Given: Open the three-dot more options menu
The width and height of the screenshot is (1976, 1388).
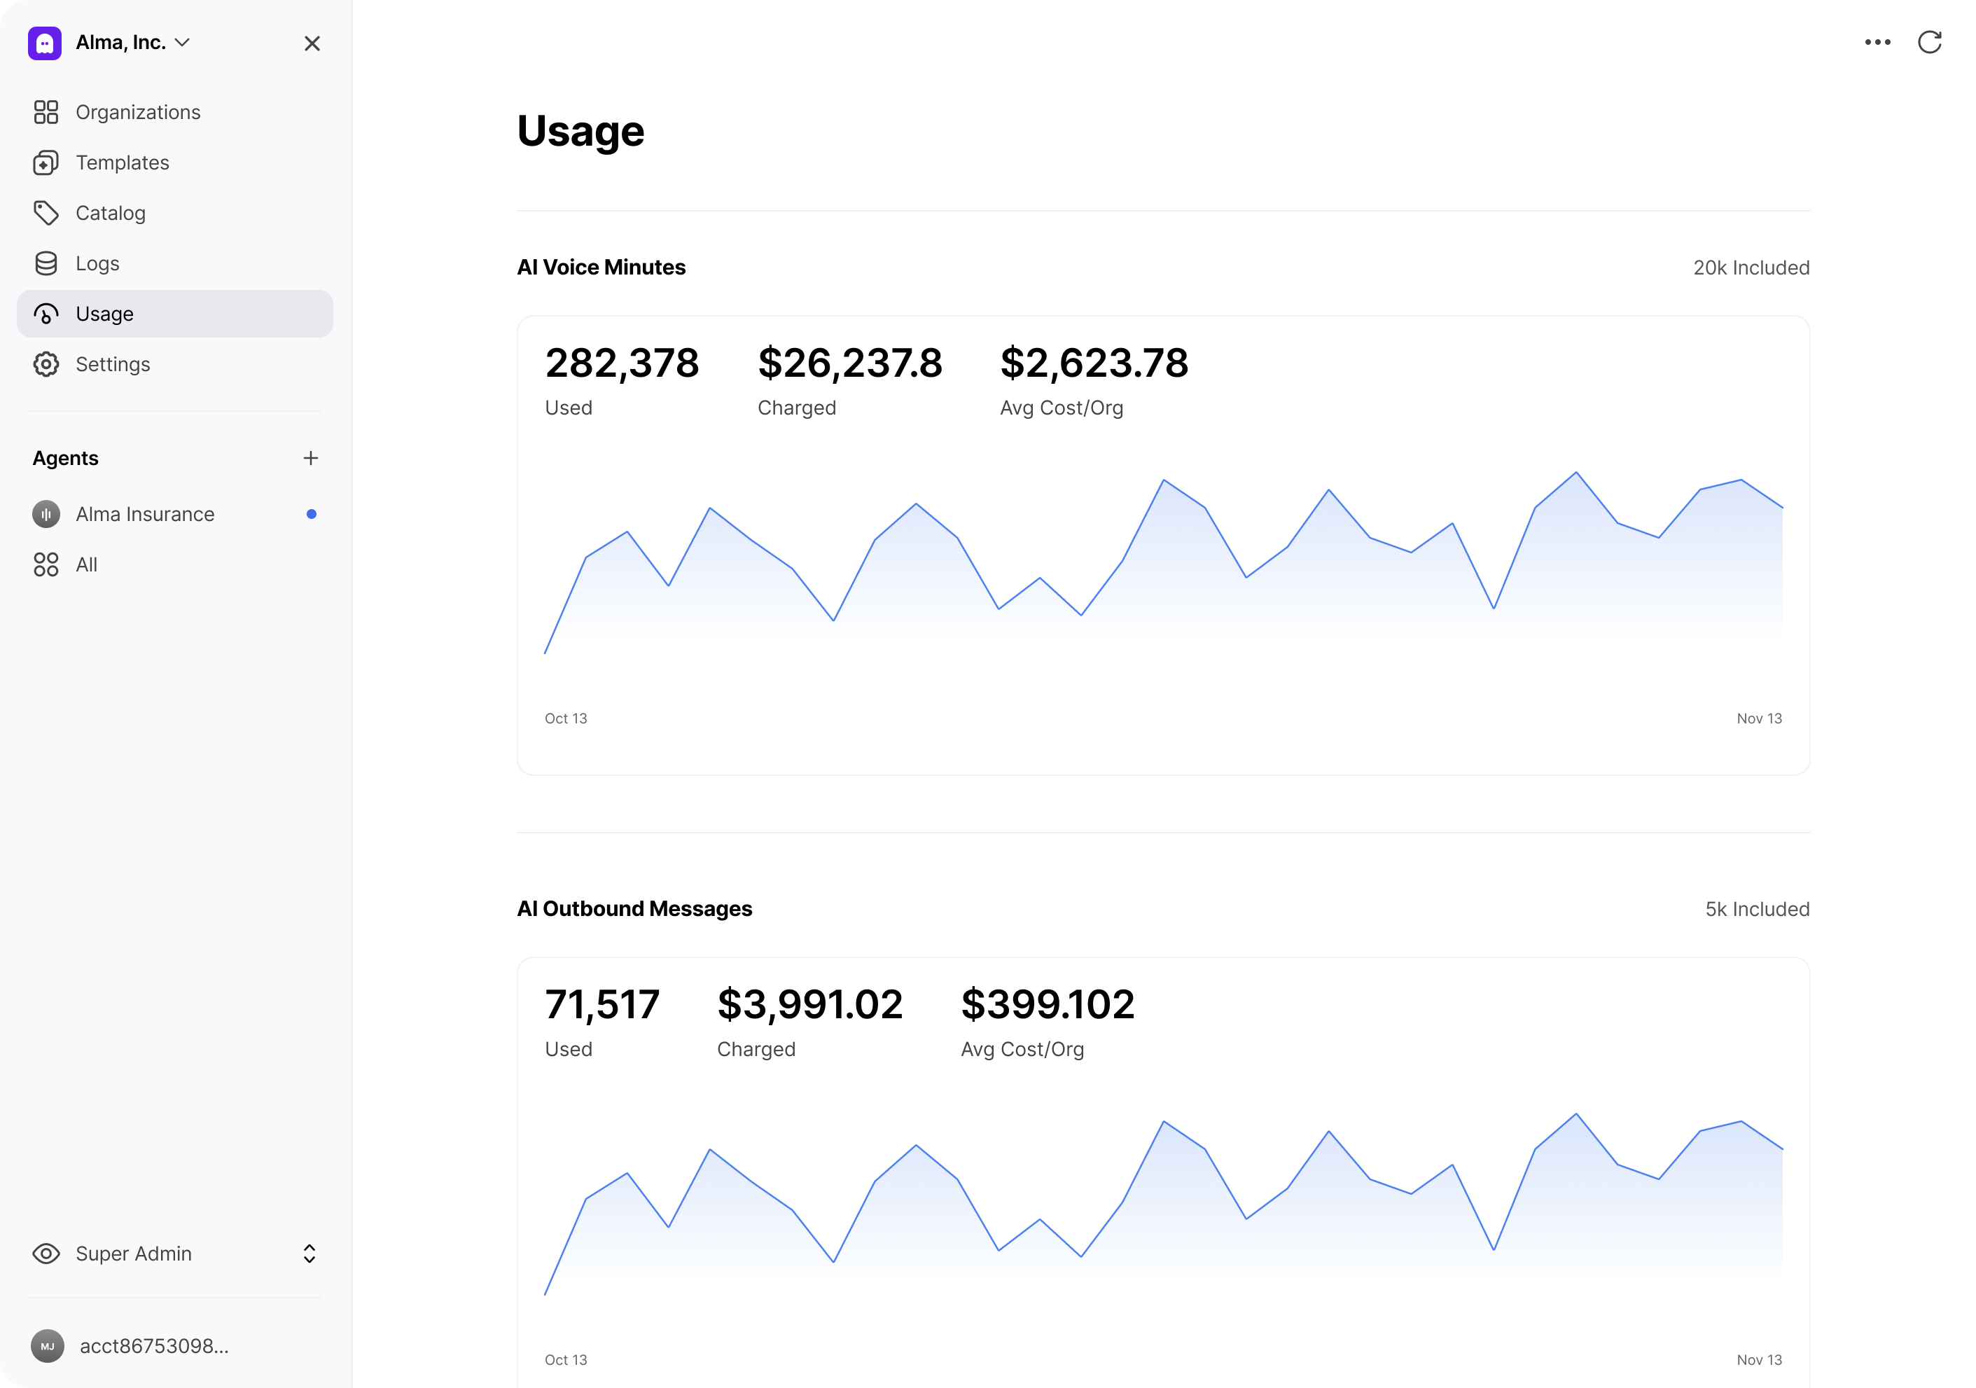Looking at the screenshot, I should (x=1877, y=42).
